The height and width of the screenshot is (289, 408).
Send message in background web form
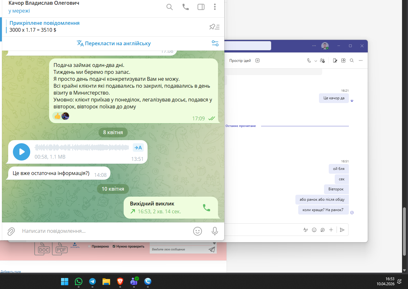point(212,249)
